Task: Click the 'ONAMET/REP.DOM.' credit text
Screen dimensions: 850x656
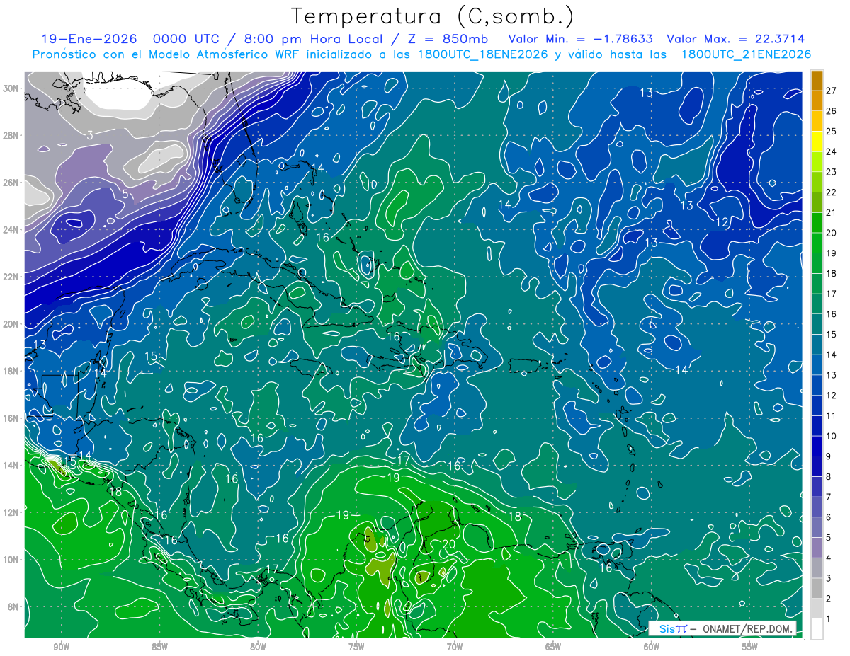Action: click(747, 628)
